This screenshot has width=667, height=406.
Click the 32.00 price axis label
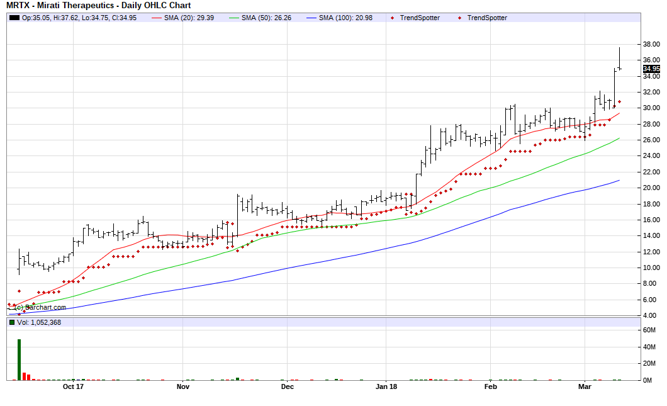click(651, 92)
